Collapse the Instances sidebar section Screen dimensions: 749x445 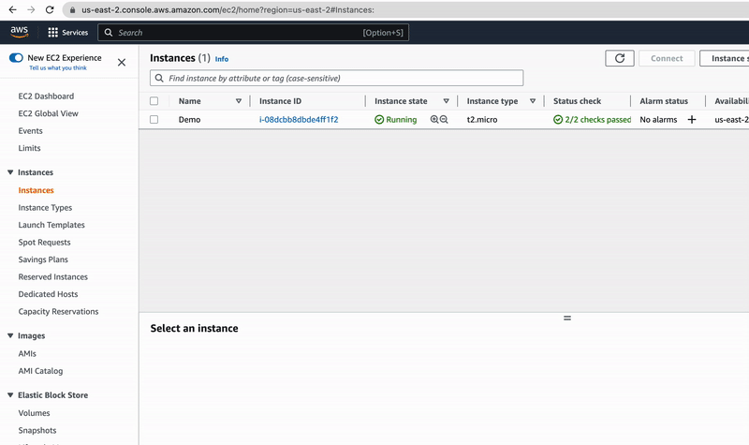(x=10, y=172)
